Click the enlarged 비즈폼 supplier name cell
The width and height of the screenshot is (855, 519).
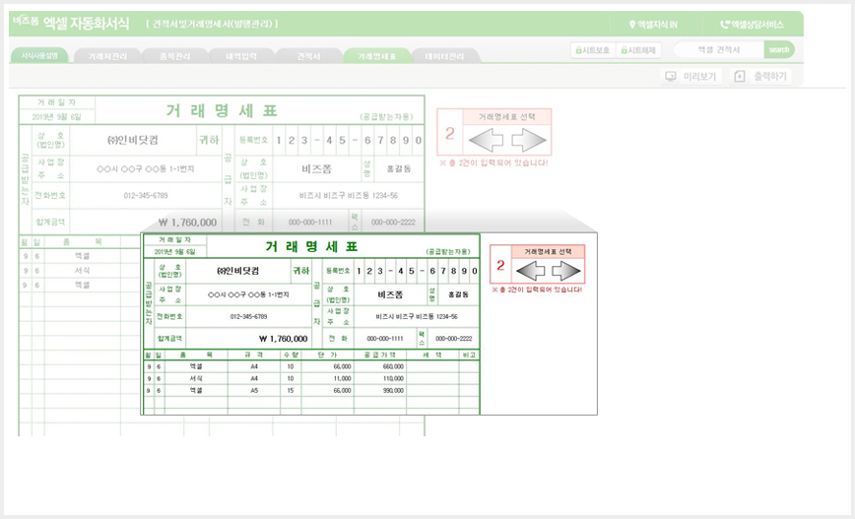click(x=390, y=294)
